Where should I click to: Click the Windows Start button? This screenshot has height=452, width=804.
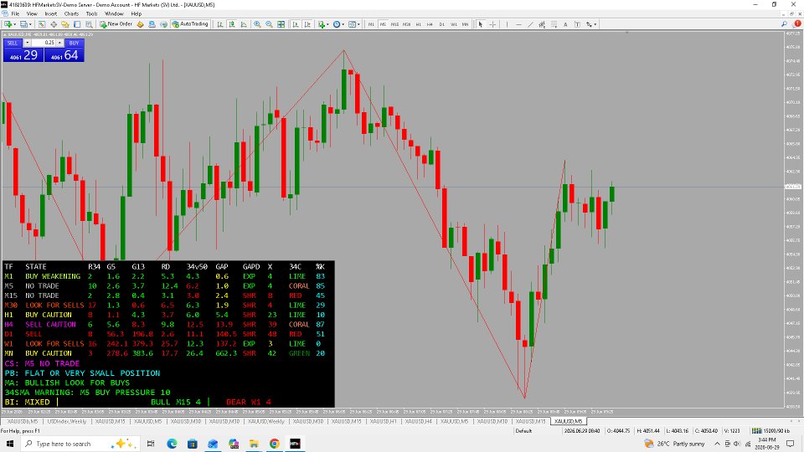[10, 444]
